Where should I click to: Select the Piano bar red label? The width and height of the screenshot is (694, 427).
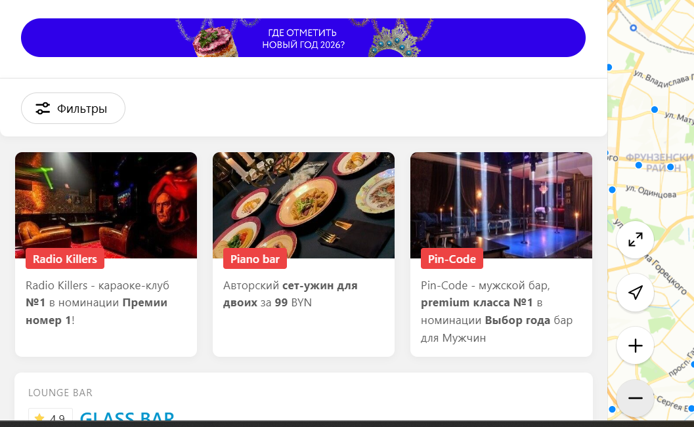coord(255,259)
